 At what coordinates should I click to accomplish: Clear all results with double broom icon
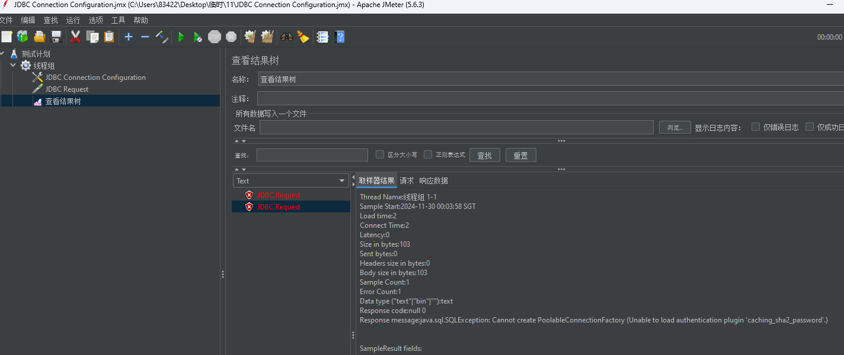coord(267,37)
